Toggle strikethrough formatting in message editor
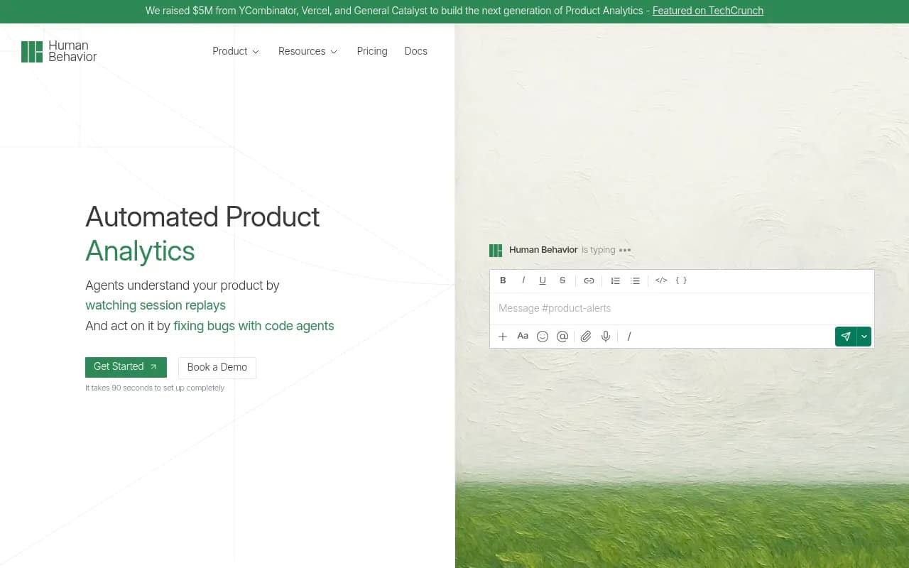 (x=562, y=280)
